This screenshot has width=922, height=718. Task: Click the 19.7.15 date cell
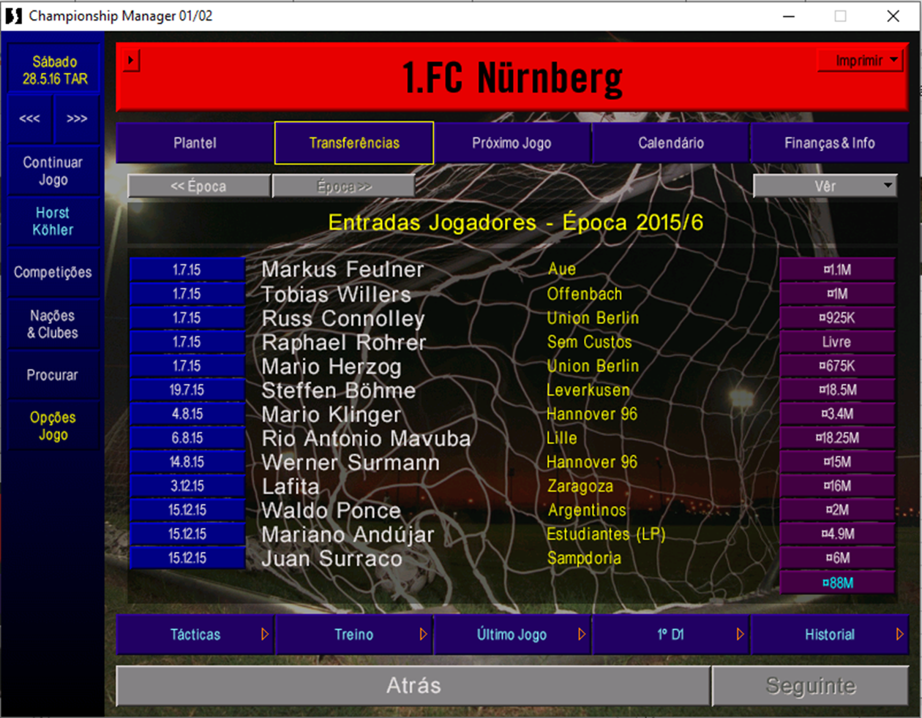[x=187, y=390]
